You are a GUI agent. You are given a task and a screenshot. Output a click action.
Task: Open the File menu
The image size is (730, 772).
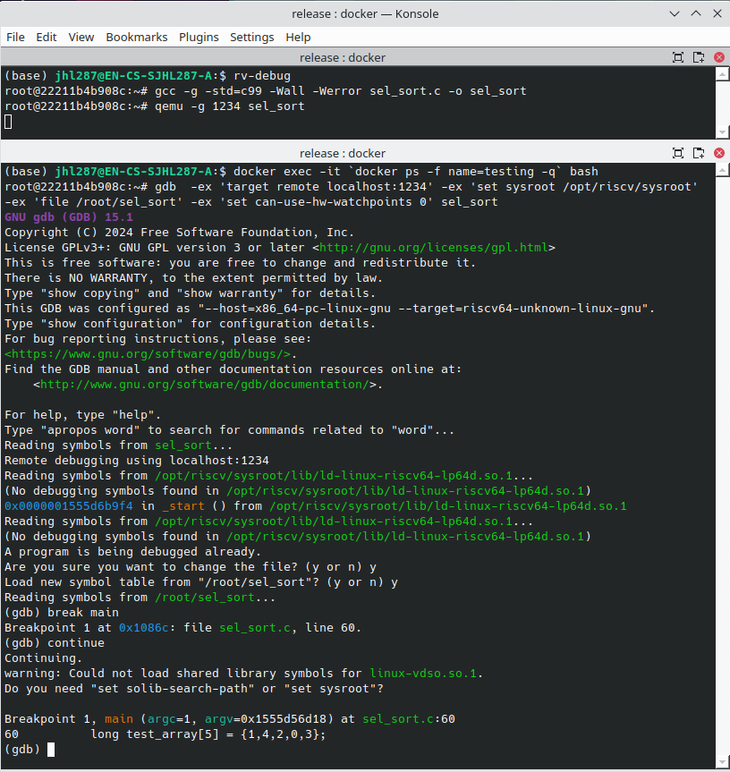pyautogui.click(x=15, y=37)
